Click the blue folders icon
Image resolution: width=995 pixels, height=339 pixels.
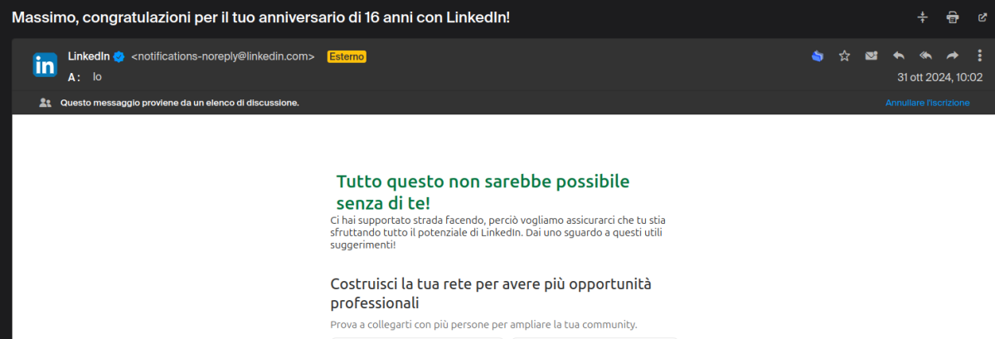(818, 56)
